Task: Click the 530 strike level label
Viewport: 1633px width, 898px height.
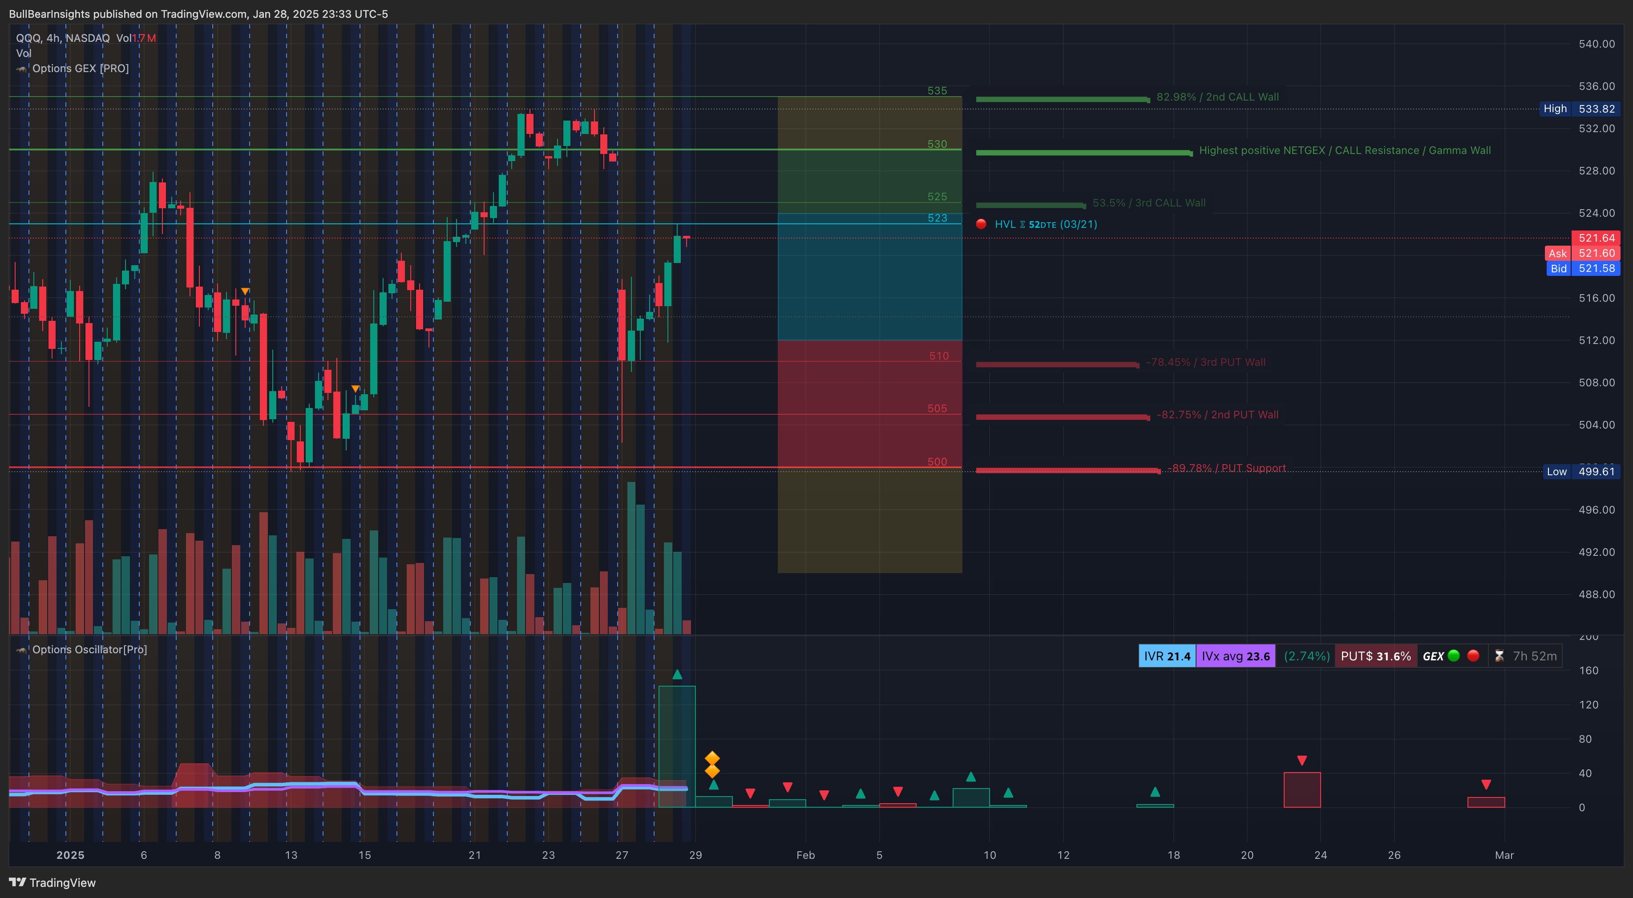Action: [937, 144]
